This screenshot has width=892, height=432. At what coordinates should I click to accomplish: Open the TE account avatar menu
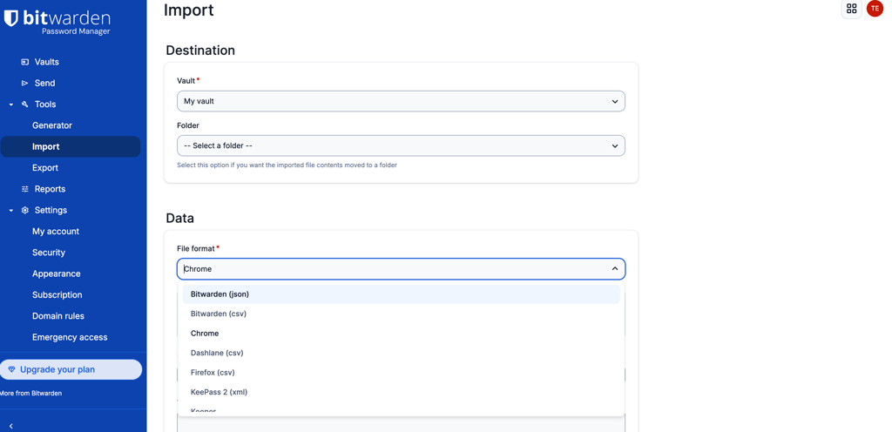[x=875, y=9]
